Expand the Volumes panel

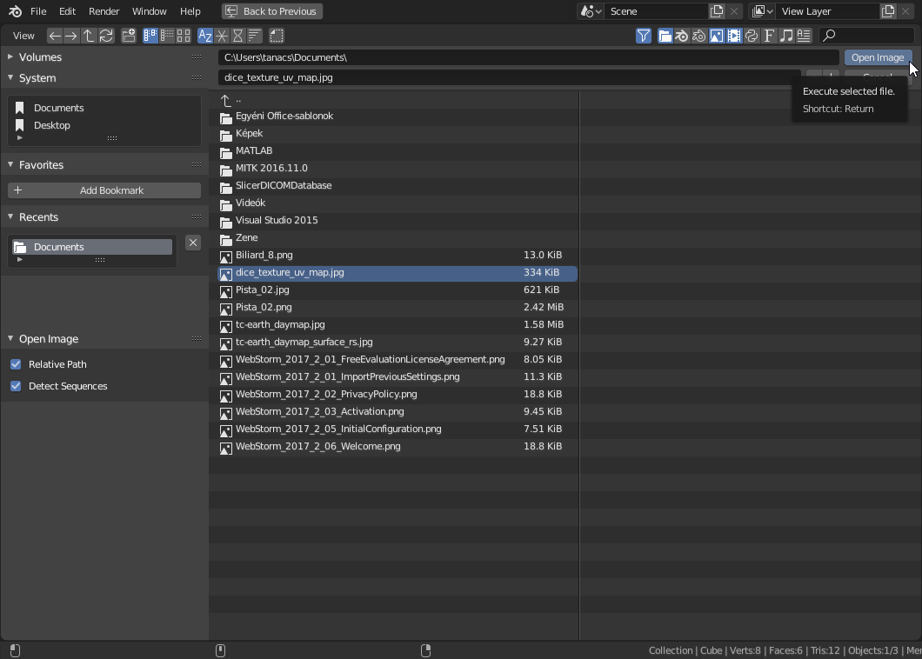(x=11, y=57)
